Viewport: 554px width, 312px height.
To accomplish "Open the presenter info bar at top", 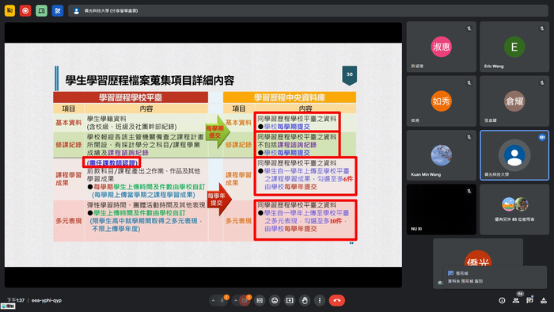I will pyautogui.click(x=308, y=10).
